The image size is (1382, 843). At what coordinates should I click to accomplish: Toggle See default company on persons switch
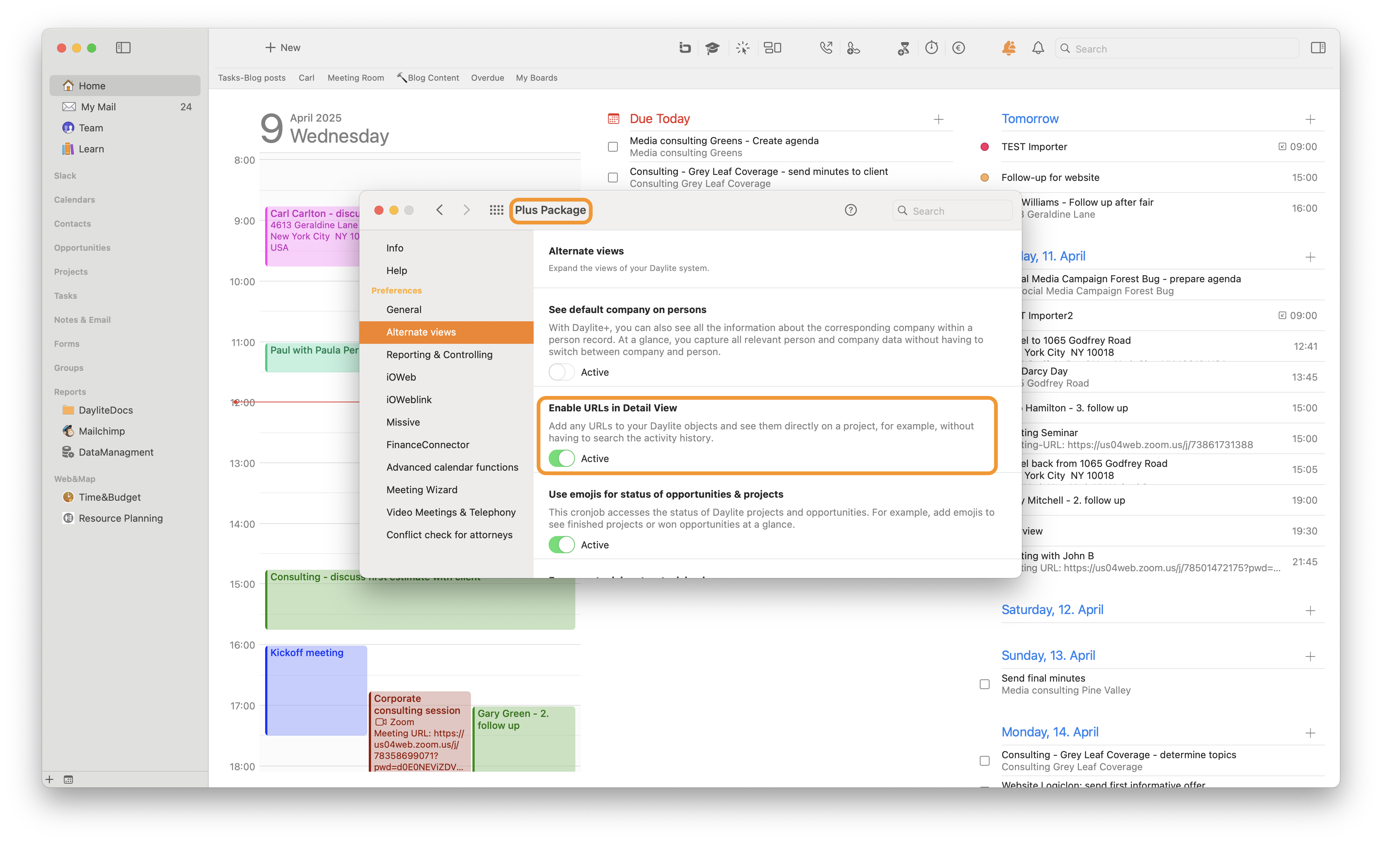pyautogui.click(x=561, y=372)
